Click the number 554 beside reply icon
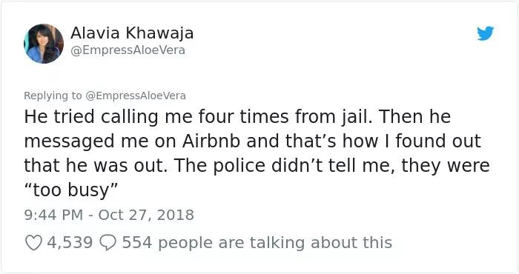 (137, 243)
